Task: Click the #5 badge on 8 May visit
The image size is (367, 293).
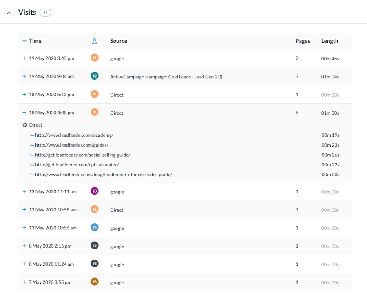Action: [x=94, y=246]
